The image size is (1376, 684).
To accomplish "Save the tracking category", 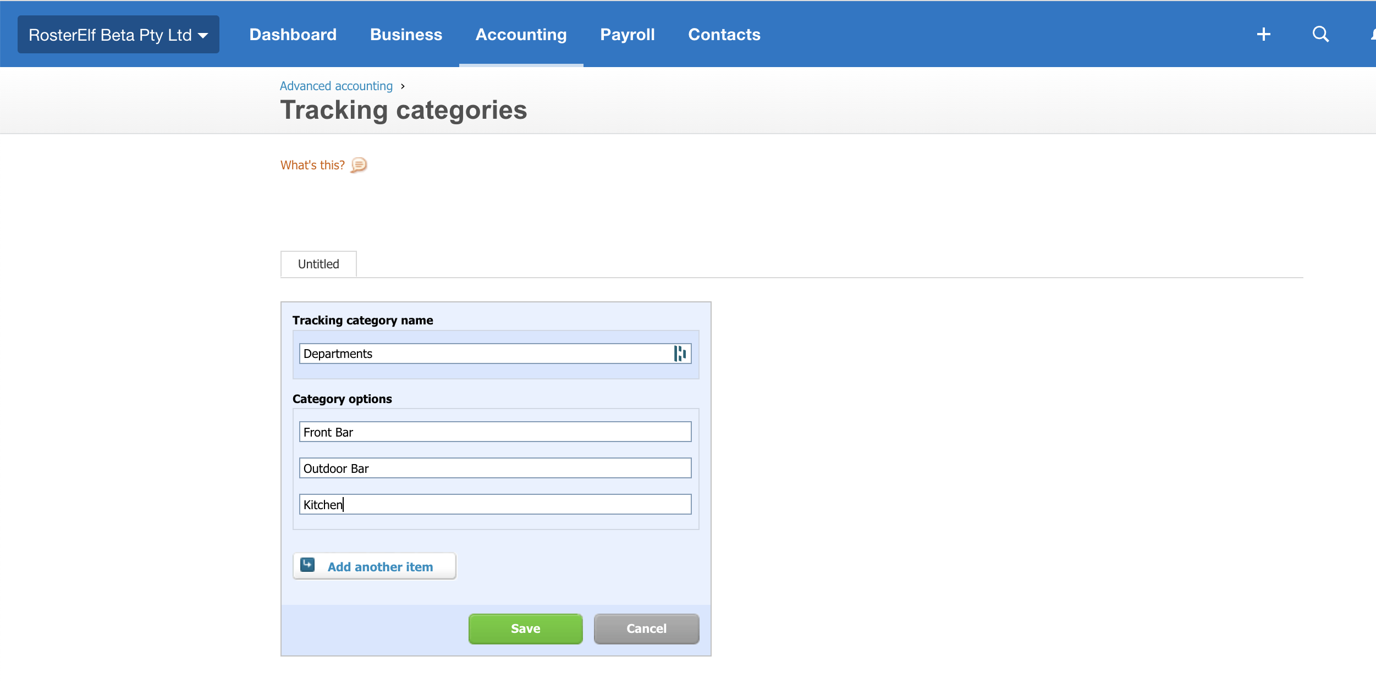I will point(525,628).
